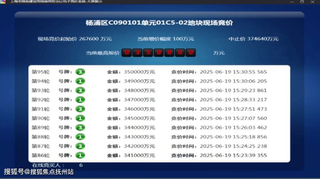
Task: Click green badge 3 in round 89 row
Action: tap(80, 128)
